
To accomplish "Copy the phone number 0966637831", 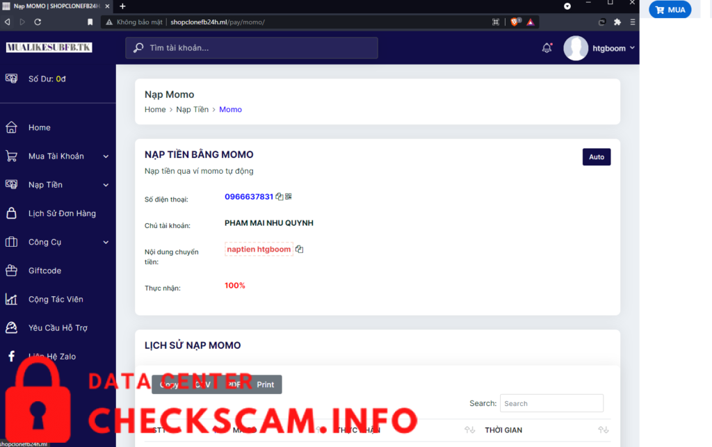I will point(280,197).
